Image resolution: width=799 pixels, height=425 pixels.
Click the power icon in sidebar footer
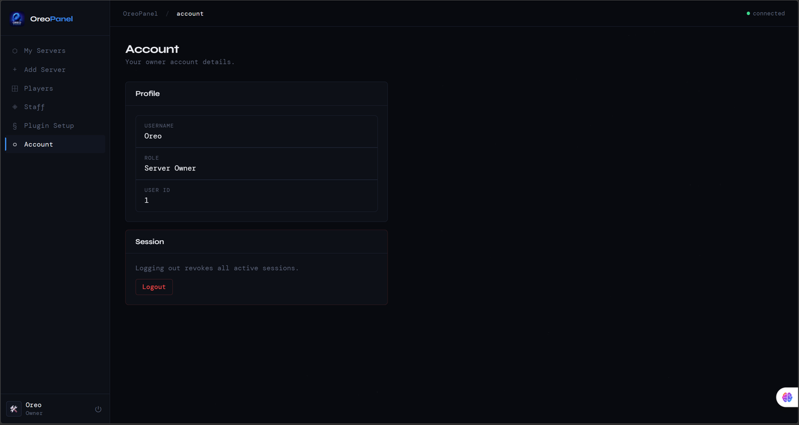(x=98, y=409)
